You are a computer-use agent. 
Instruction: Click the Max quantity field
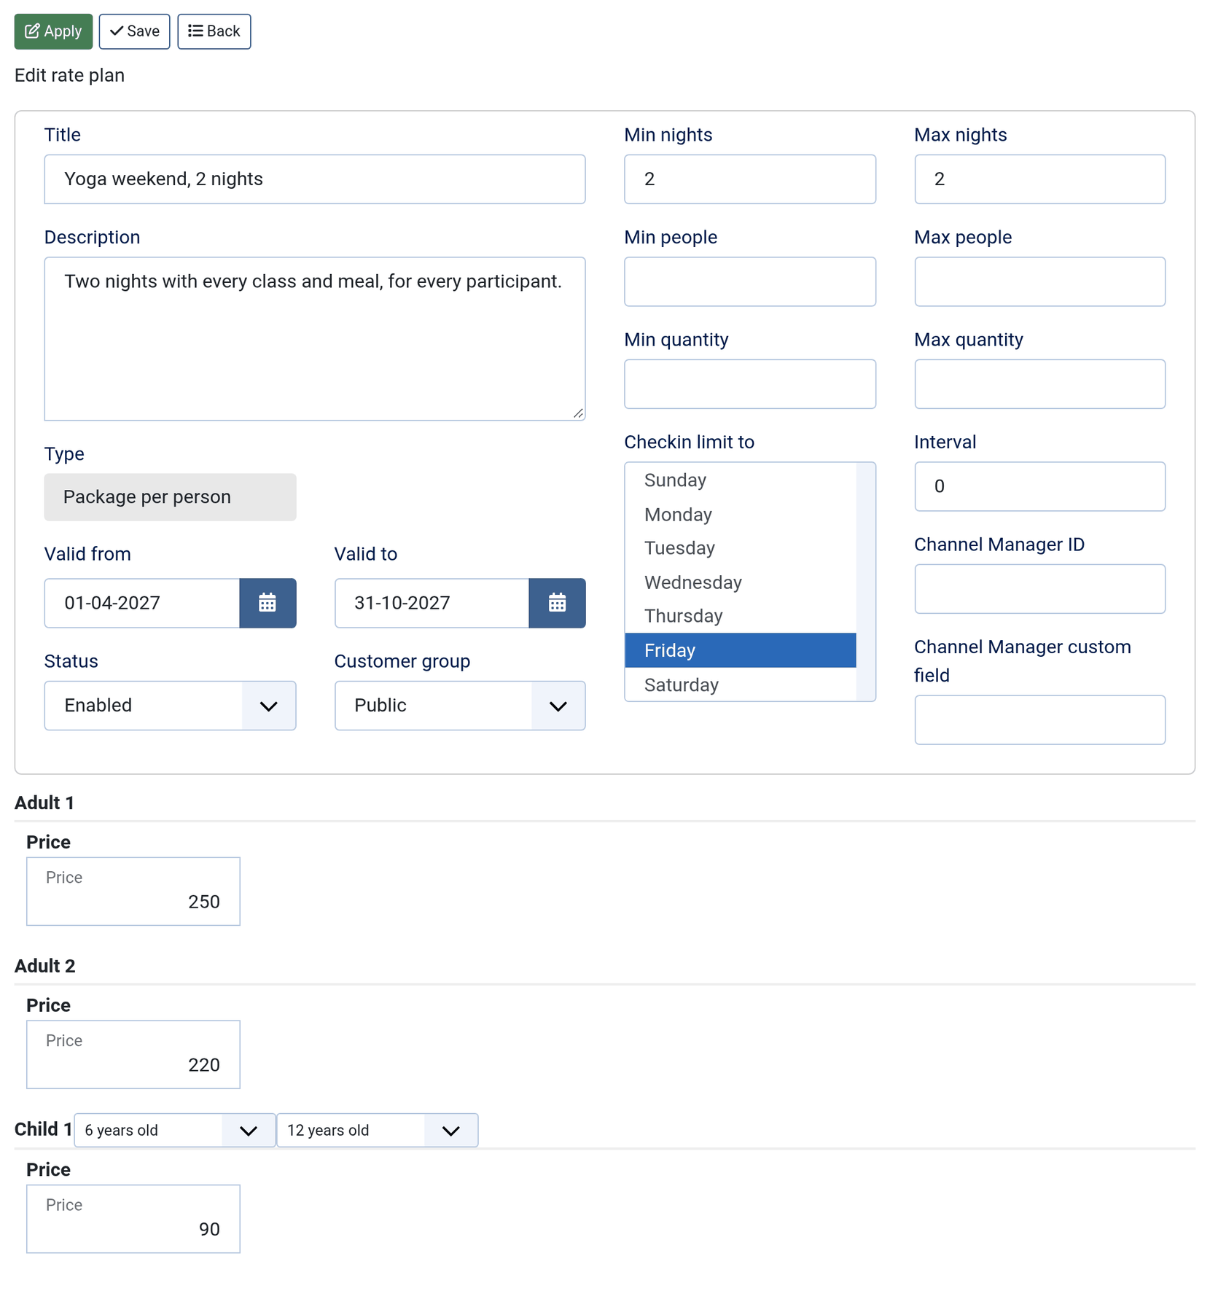pos(1040,384)
